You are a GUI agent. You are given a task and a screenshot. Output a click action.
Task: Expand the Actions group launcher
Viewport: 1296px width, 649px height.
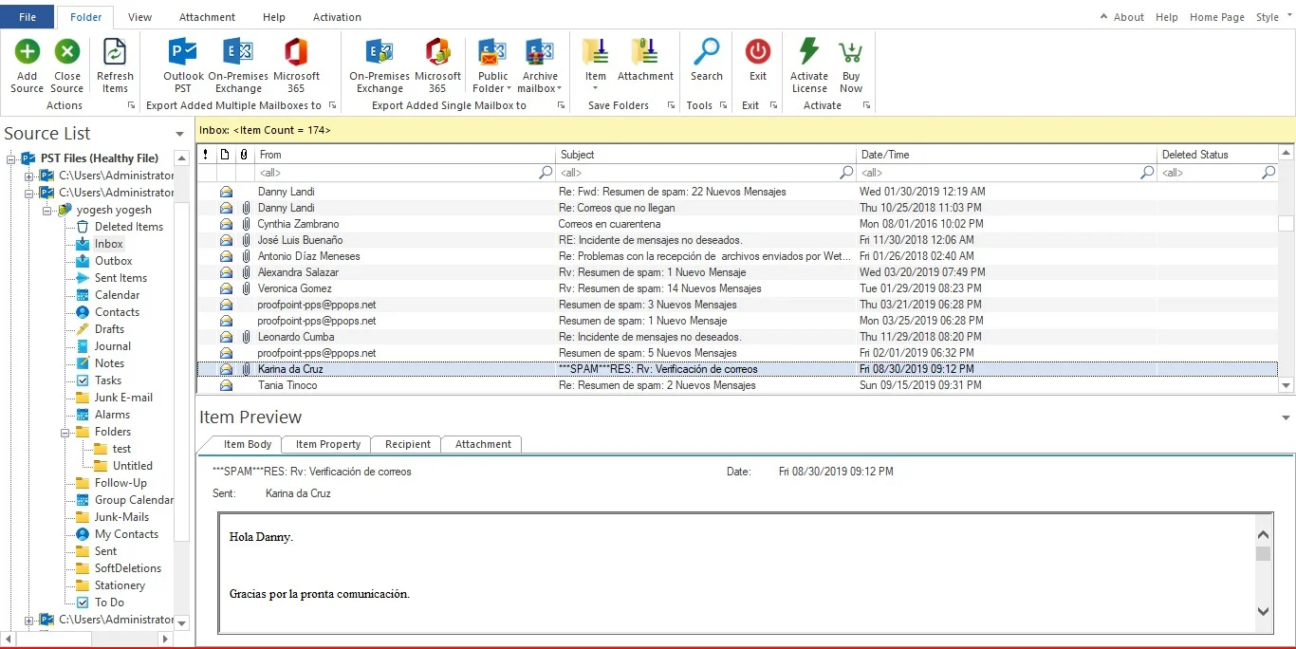(131, 105)
